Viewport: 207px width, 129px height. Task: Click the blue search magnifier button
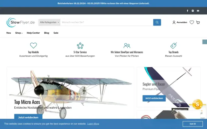(157, 22)
